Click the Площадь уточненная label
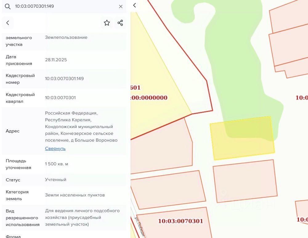Viewport: 308px width, 238px height. [x=18, y=164]
